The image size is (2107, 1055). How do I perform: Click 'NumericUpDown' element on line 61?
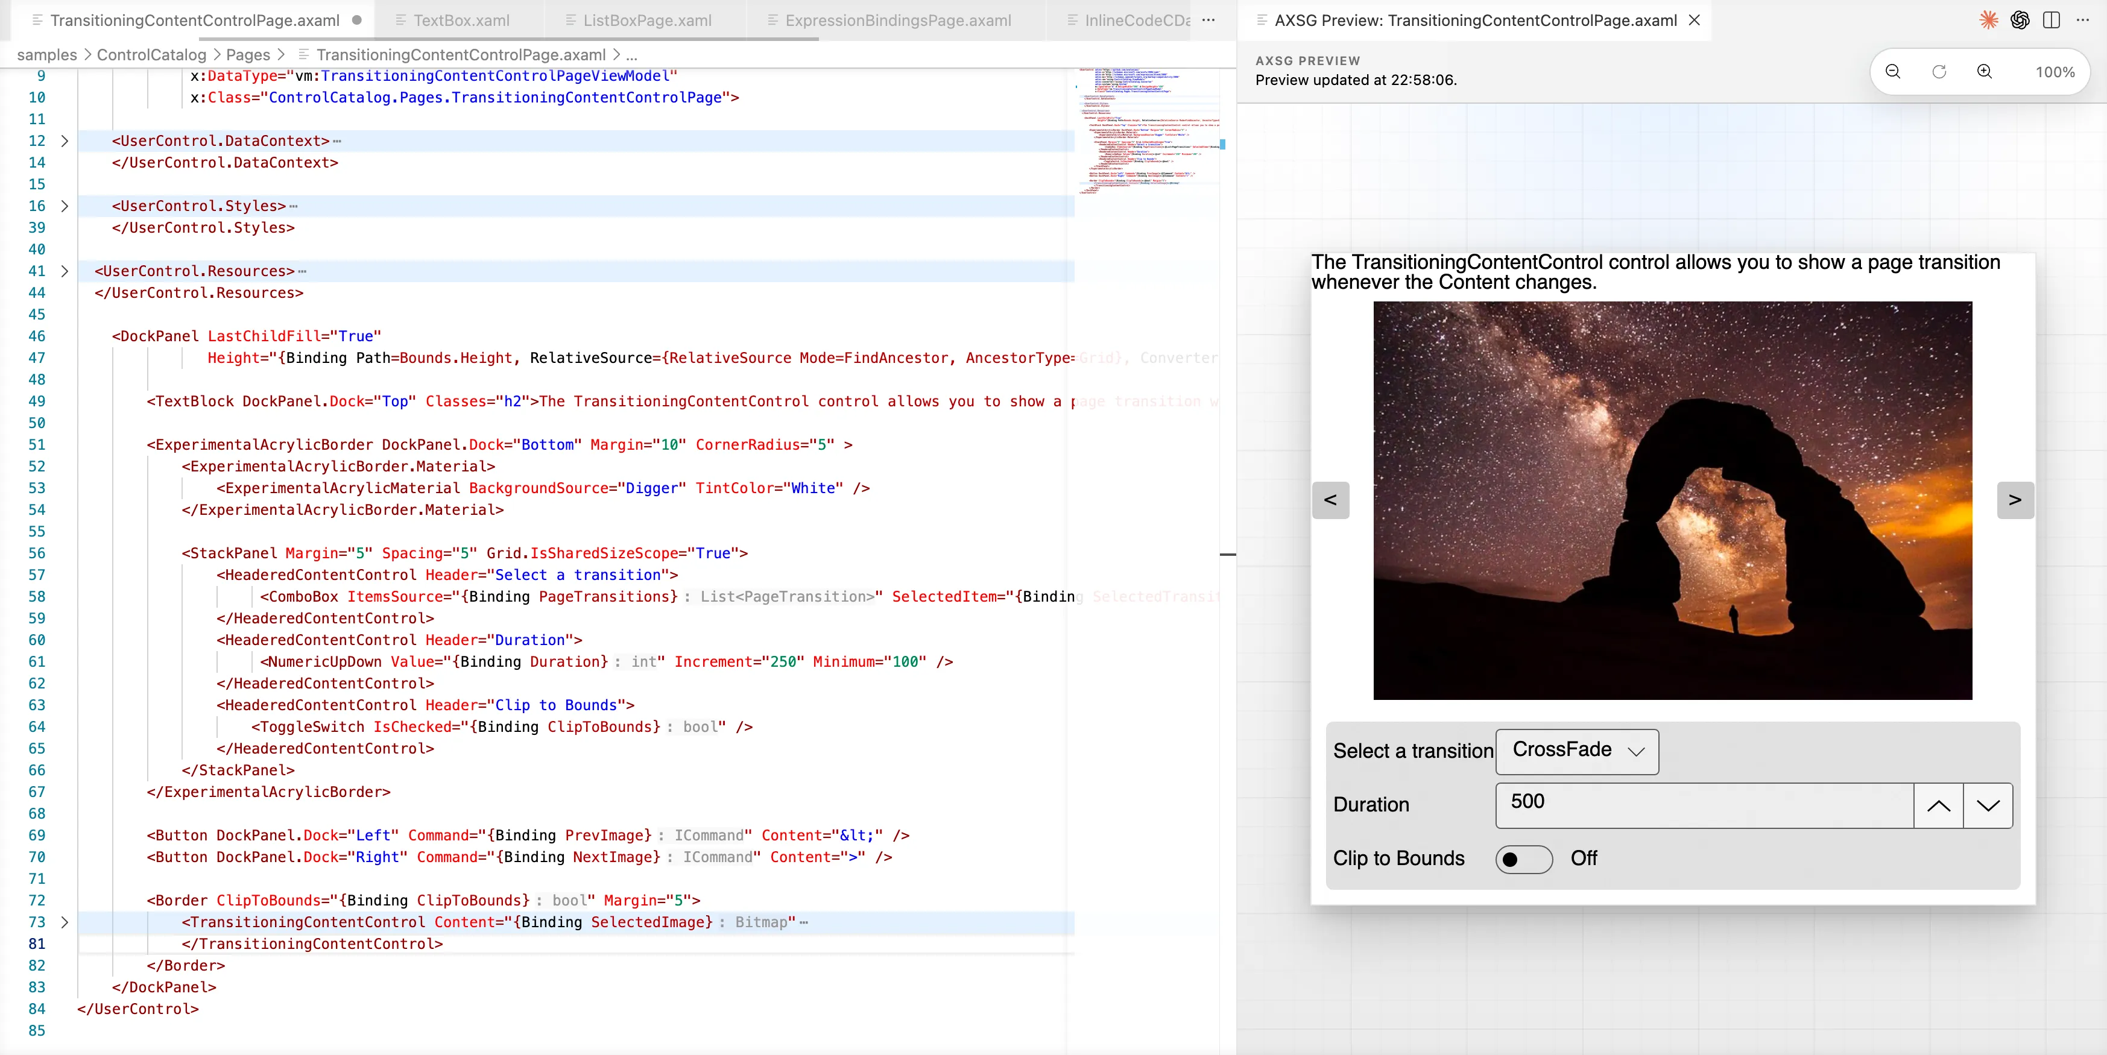click(324, 661)
